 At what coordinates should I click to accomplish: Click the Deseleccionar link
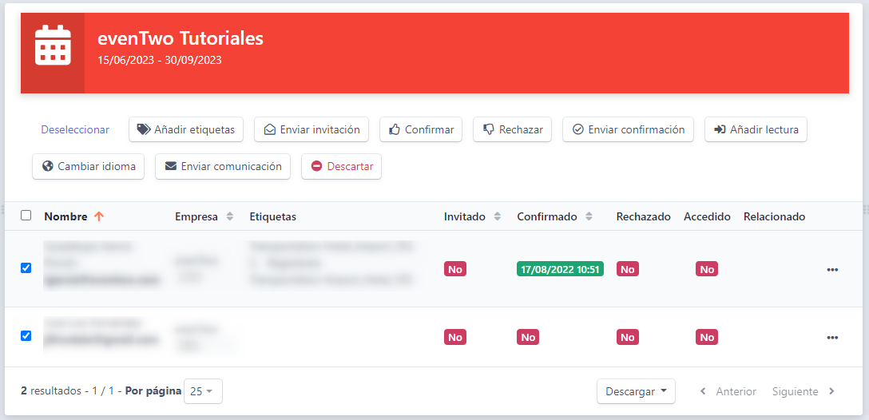(75, 129)
